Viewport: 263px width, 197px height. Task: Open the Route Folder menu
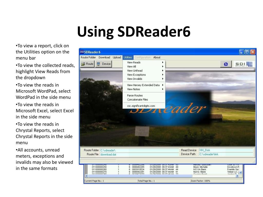click(x=88, y=57)
